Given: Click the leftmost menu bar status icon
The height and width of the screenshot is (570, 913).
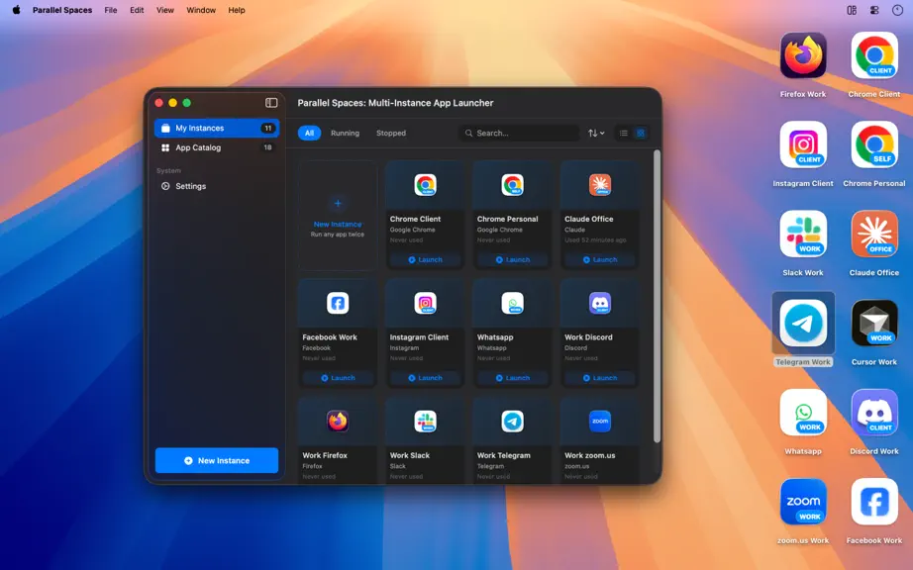Looking at the screenshot, I should click(x=852, y=10).
